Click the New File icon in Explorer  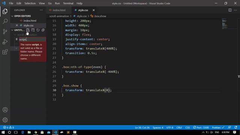point(28,30)
